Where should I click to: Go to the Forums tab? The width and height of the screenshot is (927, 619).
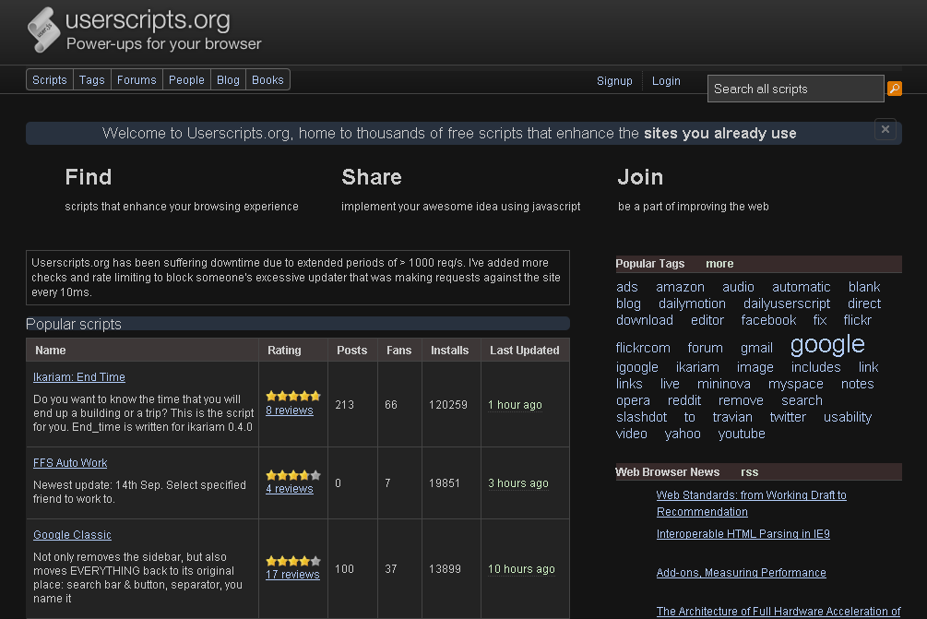coord(137,80)
